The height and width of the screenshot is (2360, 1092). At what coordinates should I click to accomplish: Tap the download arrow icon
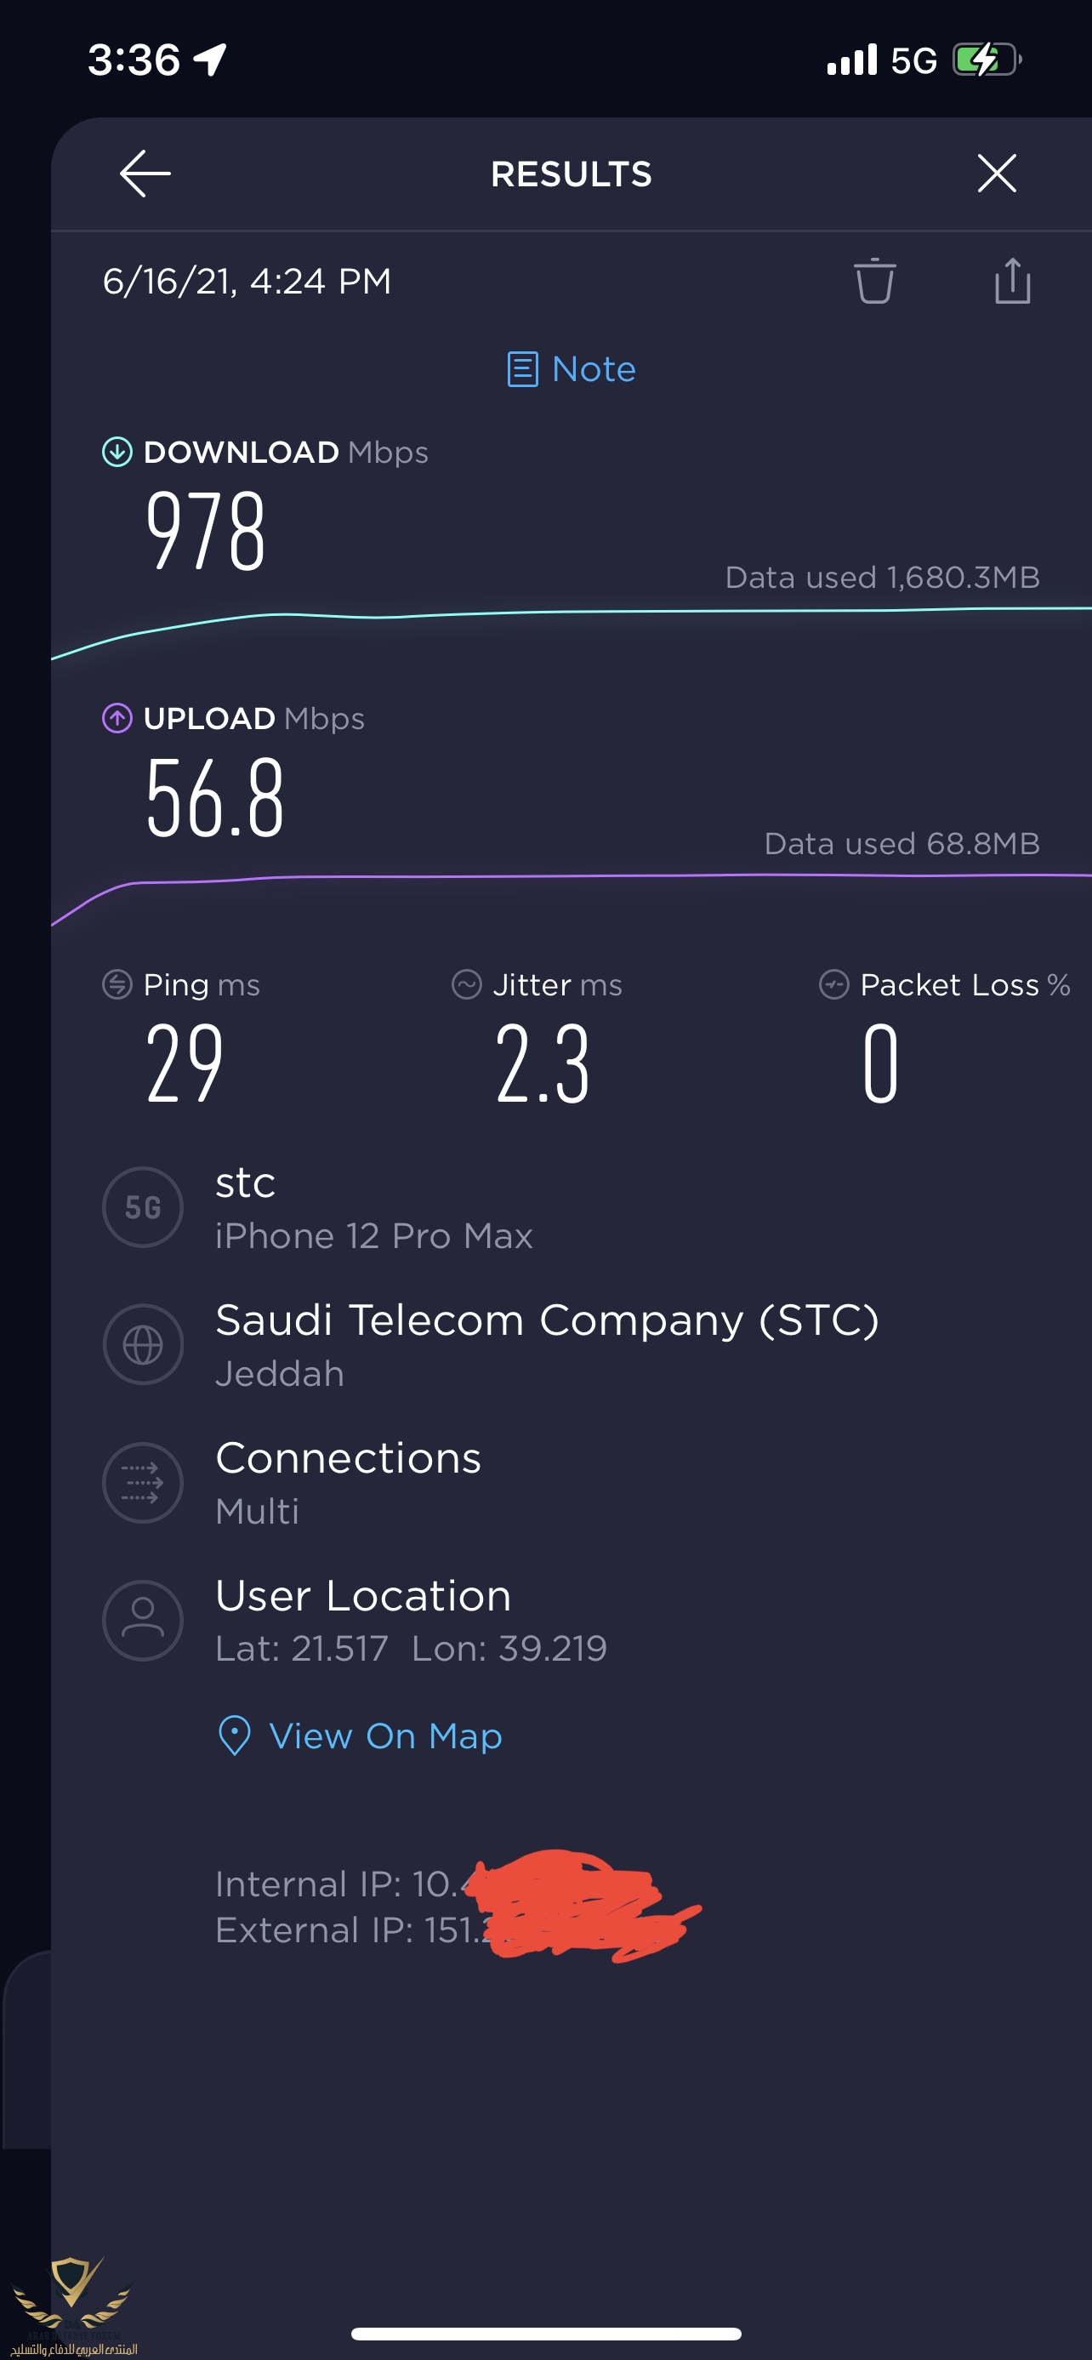point(117,452)
